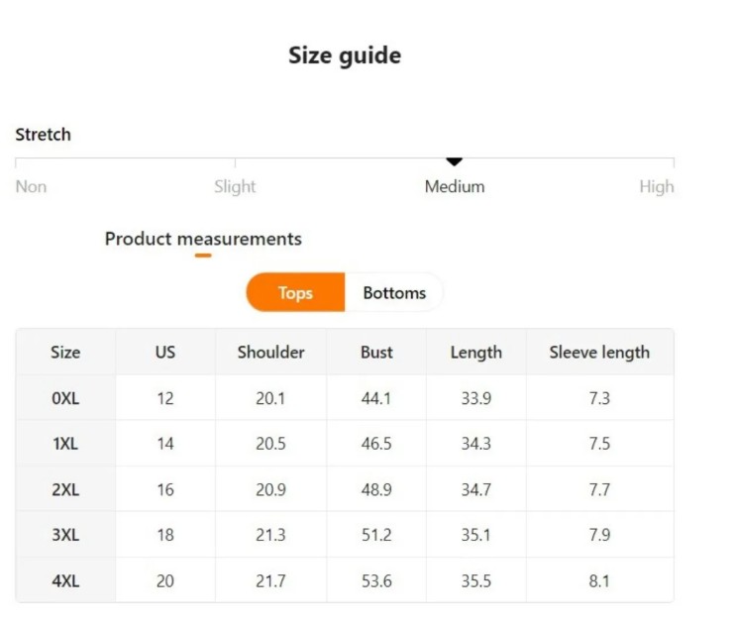Select the 0XL size row
Screen dimensions: 734x622
(x=345, y=398)
